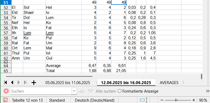Screen dimensions: 210x103
Task: Click the document save status icon
Action: [x=5, y=100]
